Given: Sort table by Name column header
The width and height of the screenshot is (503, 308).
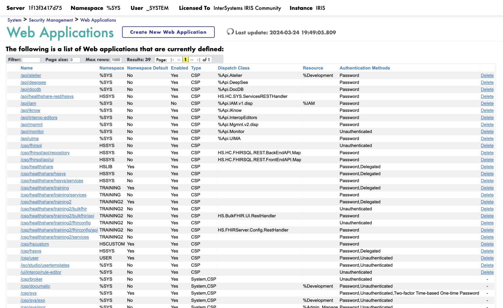Looking at the screenshot, I should click(26, 68).
